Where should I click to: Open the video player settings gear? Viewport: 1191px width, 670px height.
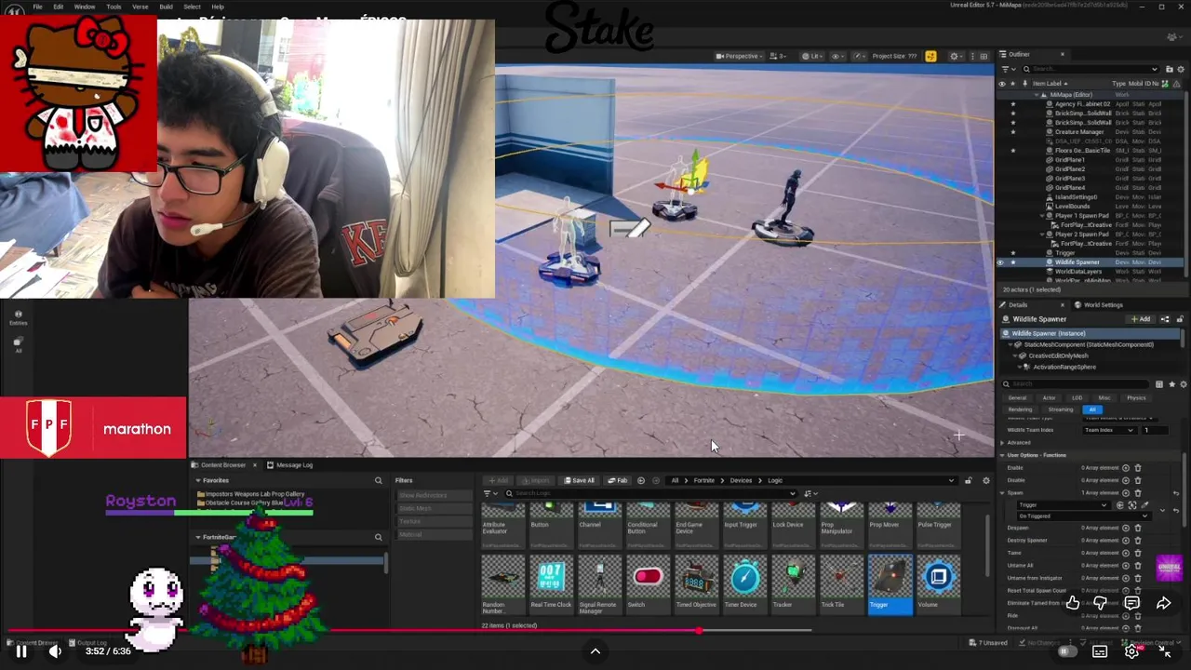pos(1131,651)
